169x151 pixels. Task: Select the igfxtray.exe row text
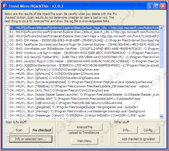pos(54,70)
